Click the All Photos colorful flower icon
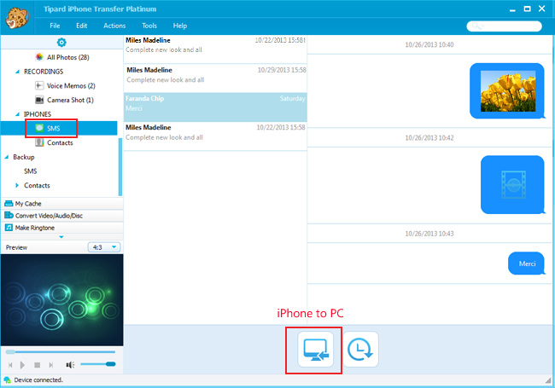555x388 pixels. point(39,57)
